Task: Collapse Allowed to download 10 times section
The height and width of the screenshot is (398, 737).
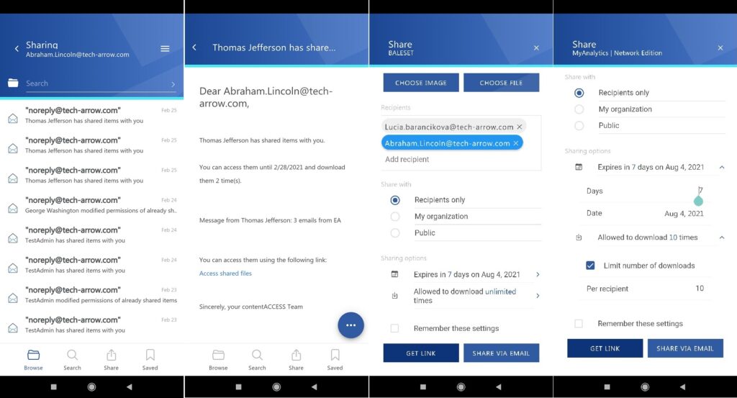Action: [x=721, y=238]
